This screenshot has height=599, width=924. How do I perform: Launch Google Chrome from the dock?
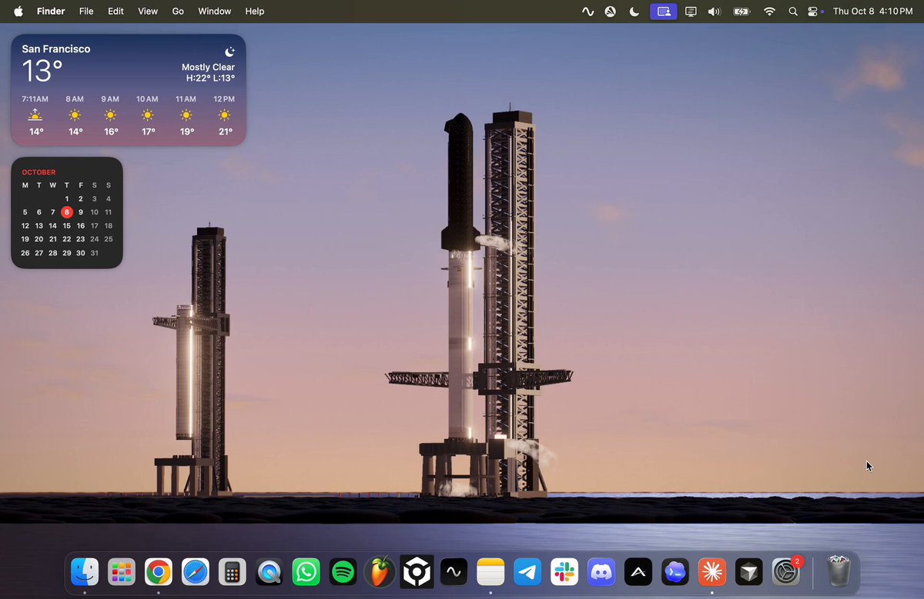[x=159, y=572]
